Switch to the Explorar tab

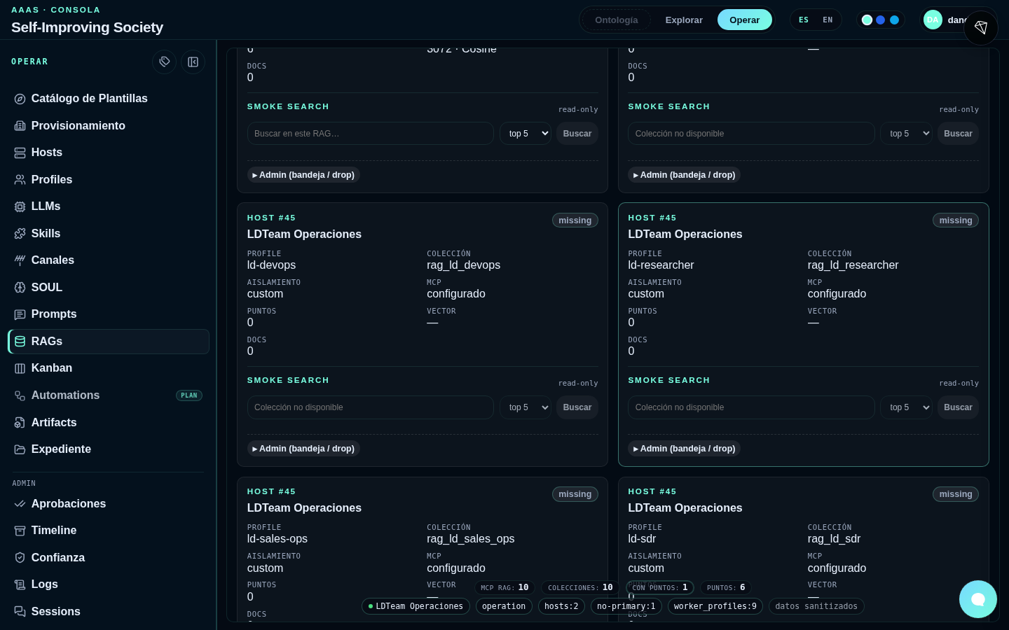pyautogui.click(x=684, y=20)
